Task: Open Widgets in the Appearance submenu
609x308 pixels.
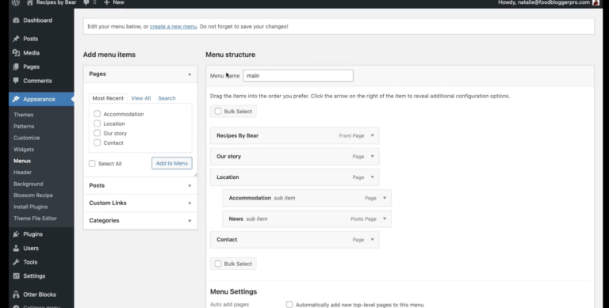Action: point(24,150)
